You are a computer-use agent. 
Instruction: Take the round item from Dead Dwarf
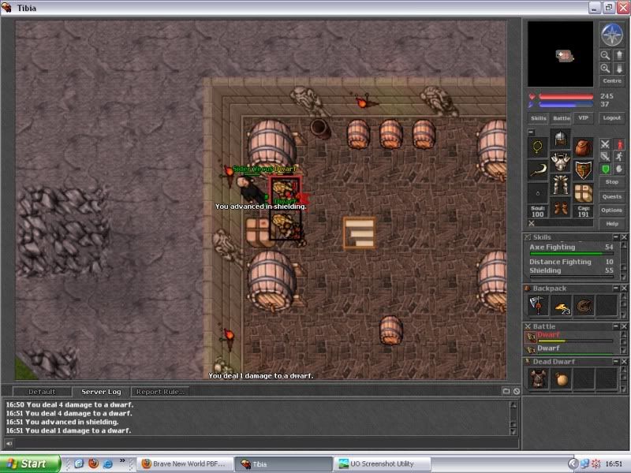(561, 379)
